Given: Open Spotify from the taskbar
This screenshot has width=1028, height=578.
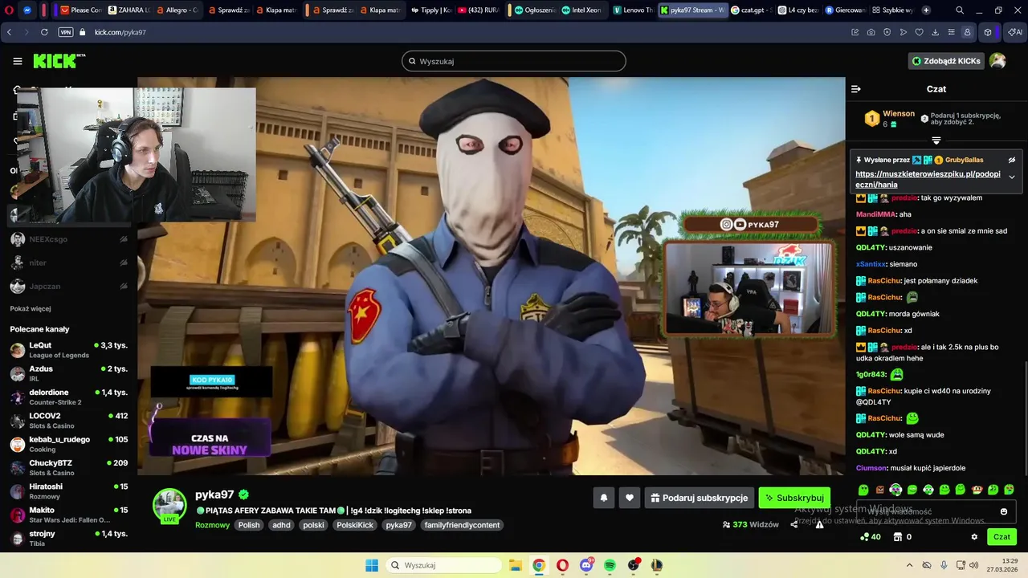Looking at the screenshot, I should [610, 565].
